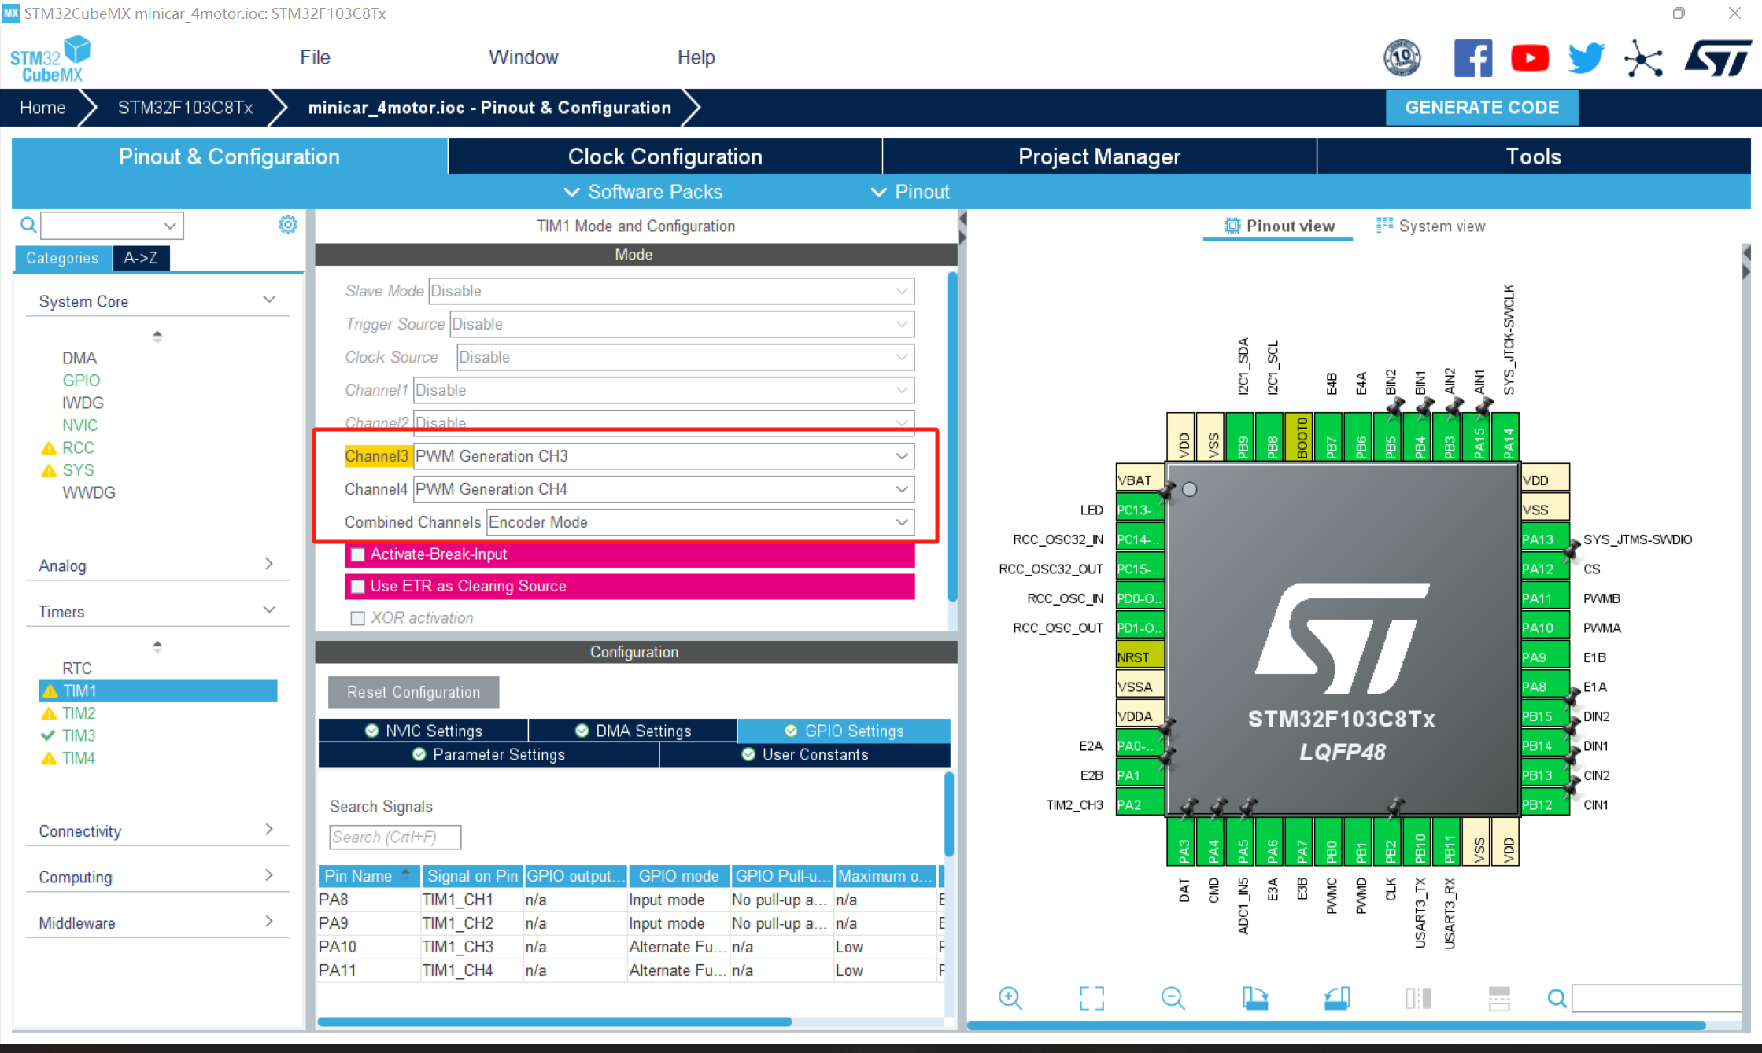This screenshot has width=1762, height=1053.
Task: Rotate chip view clockwise icon
Action: click(1255, 998)
